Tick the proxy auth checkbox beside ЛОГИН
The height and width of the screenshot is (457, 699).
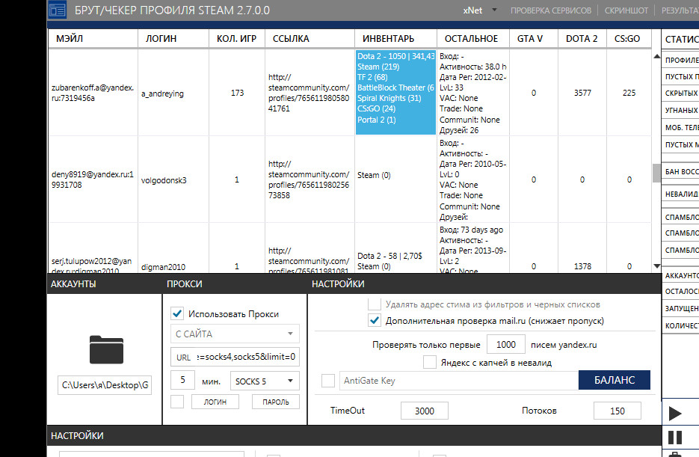[x=177, y=401]
